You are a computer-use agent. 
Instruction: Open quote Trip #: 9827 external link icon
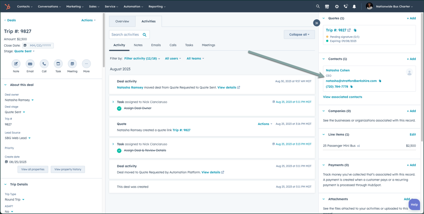(x=349, y=30)
